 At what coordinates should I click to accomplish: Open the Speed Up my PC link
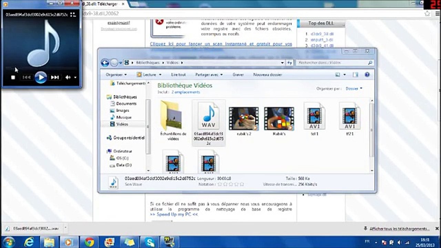[x=174, y=214]
